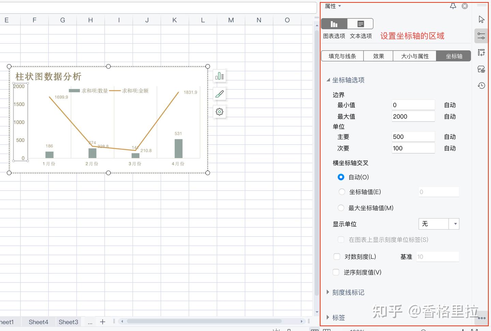
Task: Close the 属性 properties panel
Action: point(465,6)
